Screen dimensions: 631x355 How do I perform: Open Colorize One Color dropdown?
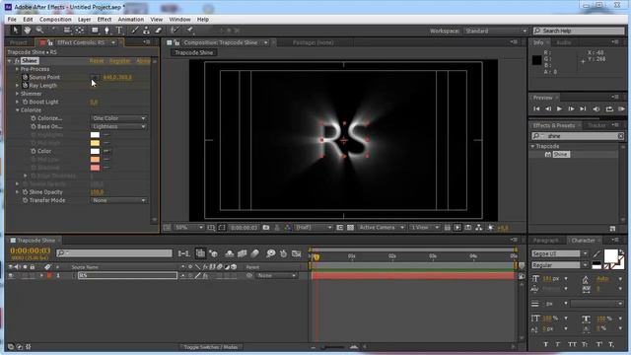click(x=118, y=118)
